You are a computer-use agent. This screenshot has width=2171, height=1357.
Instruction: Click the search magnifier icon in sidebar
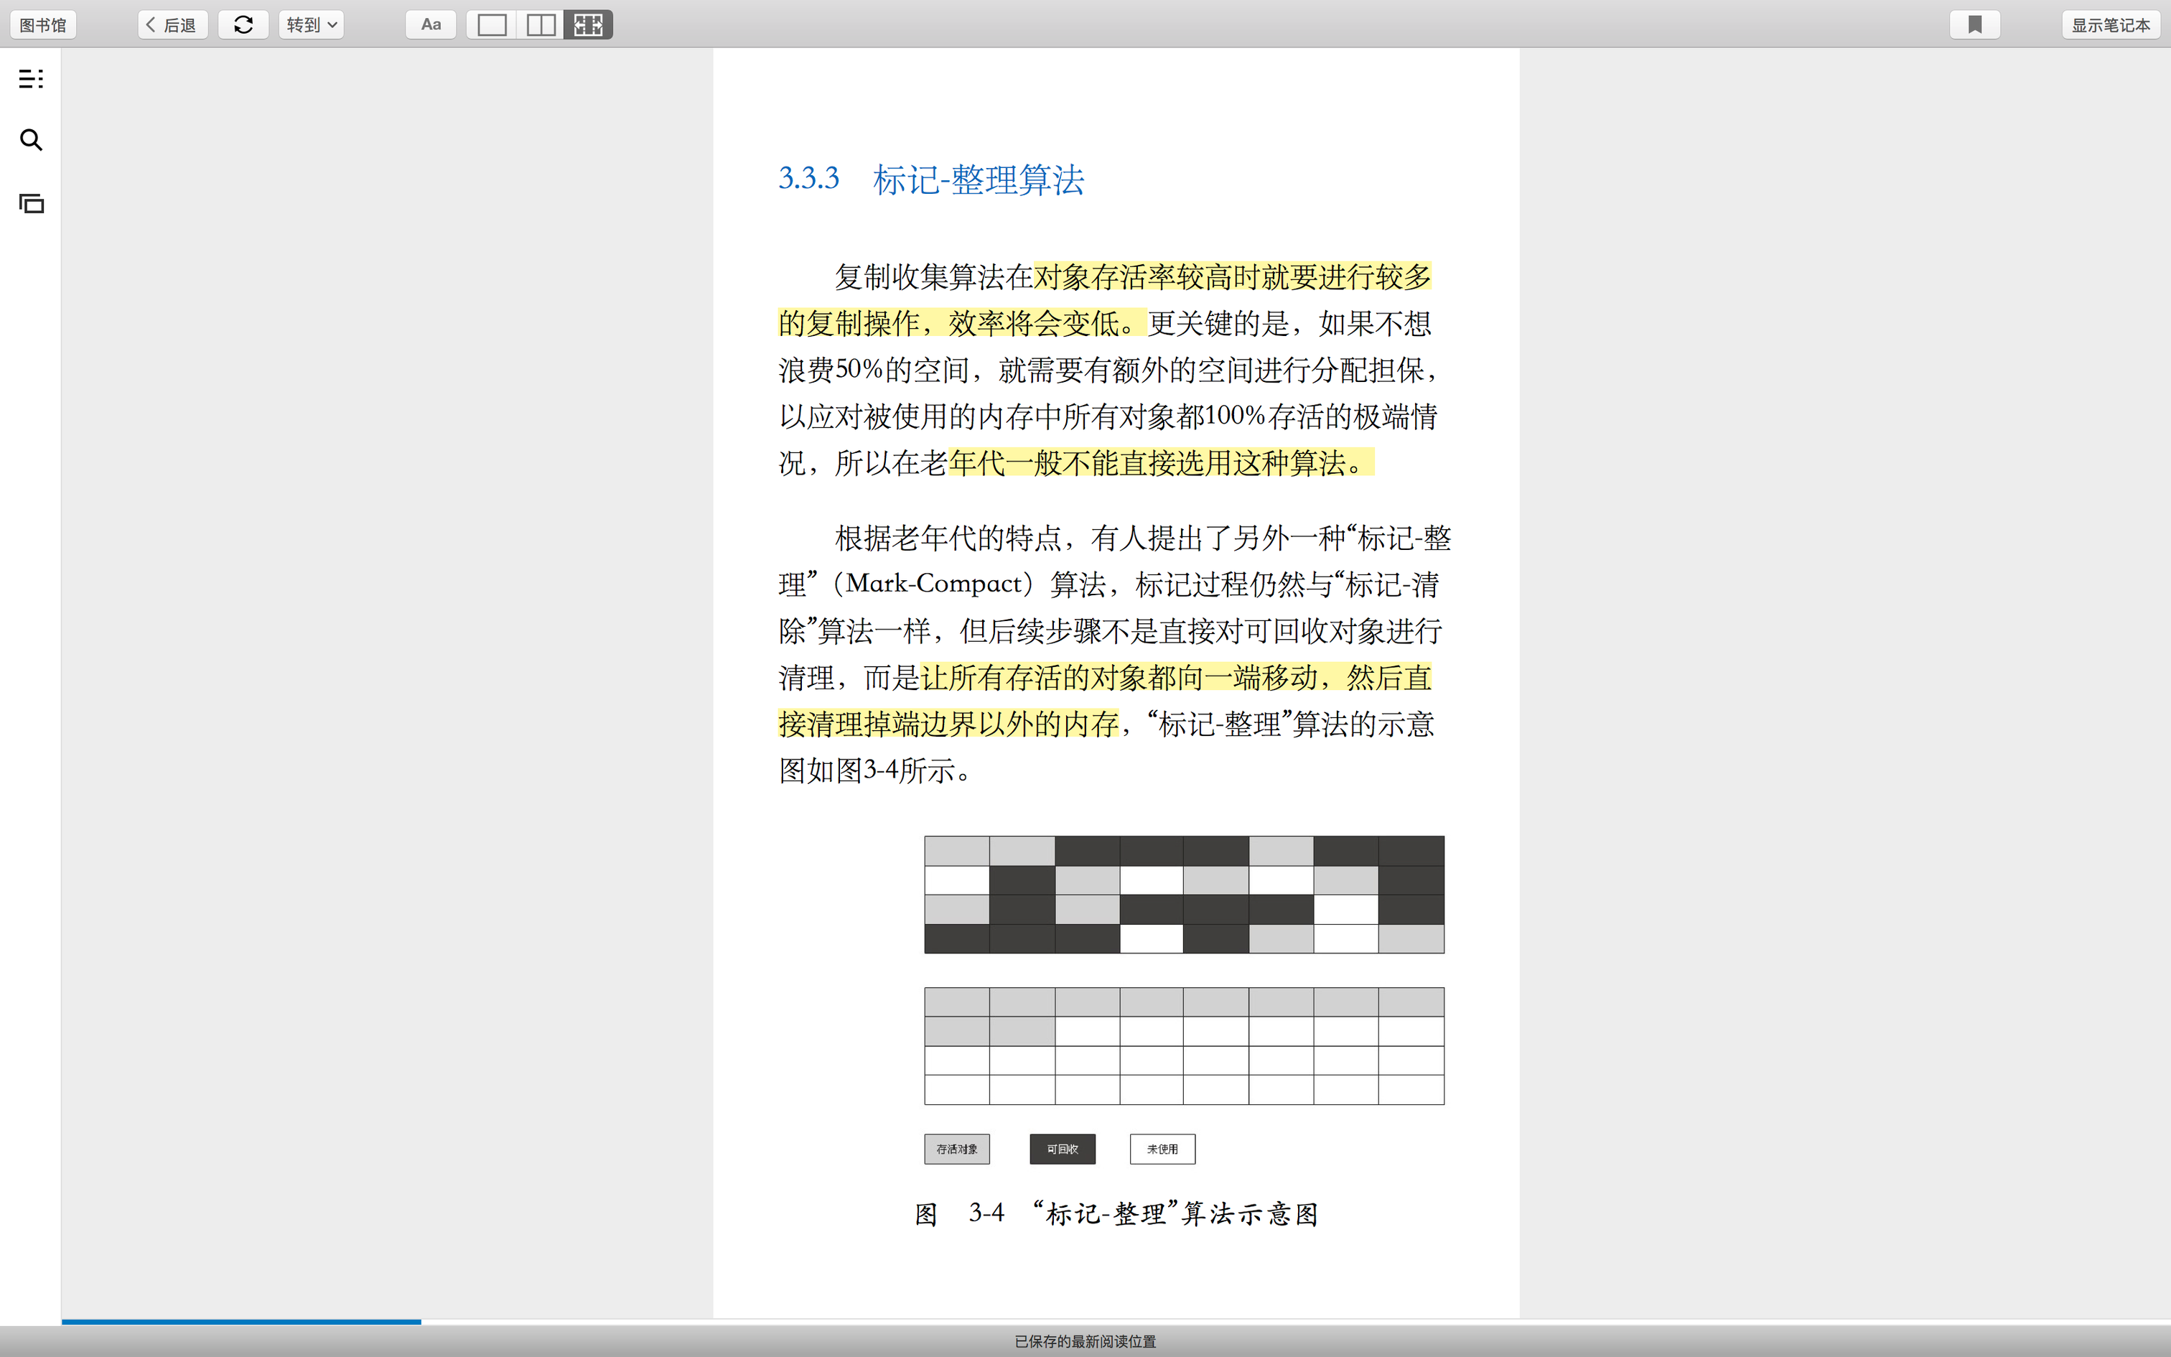30,140
